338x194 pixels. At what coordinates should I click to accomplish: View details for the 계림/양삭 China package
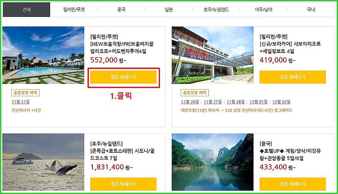coord(293,184)
